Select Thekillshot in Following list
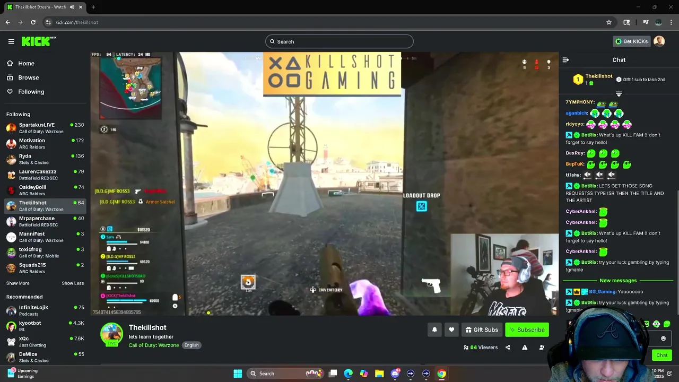 coord(45,206)
